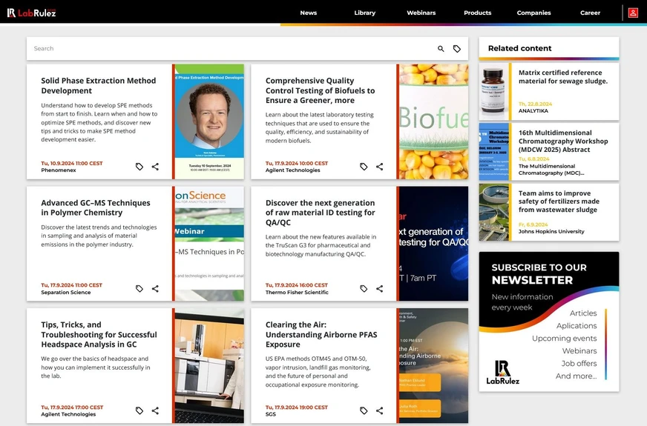The width and height of the screenshot is (647, 426).
Task: Click tag icon on raw material ID testing card
Action: [x=364, y=288]
